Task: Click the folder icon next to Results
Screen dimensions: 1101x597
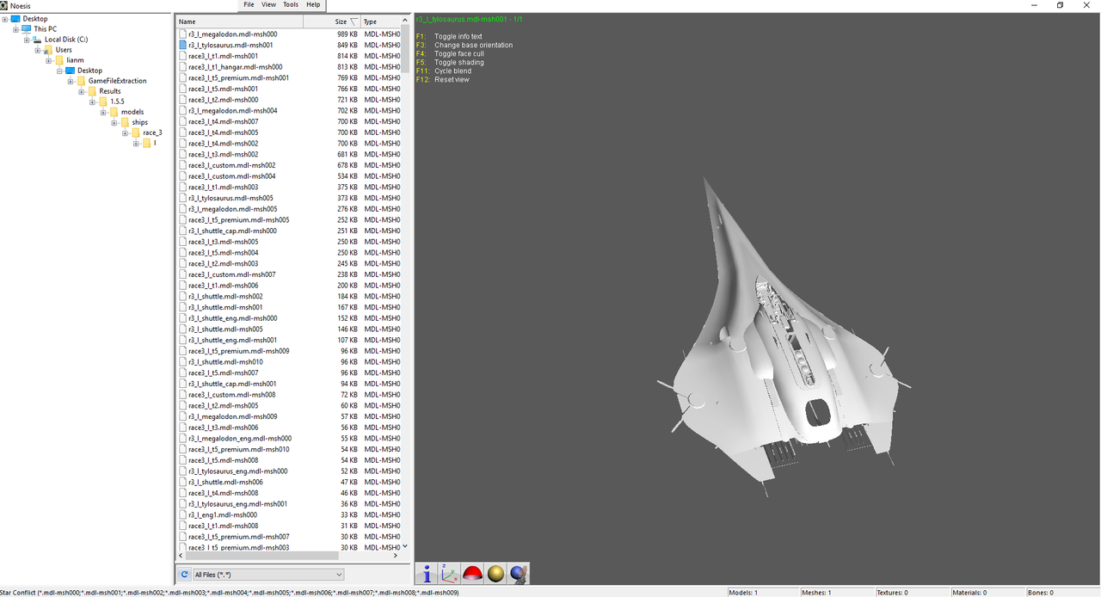Action: (92, 91)
